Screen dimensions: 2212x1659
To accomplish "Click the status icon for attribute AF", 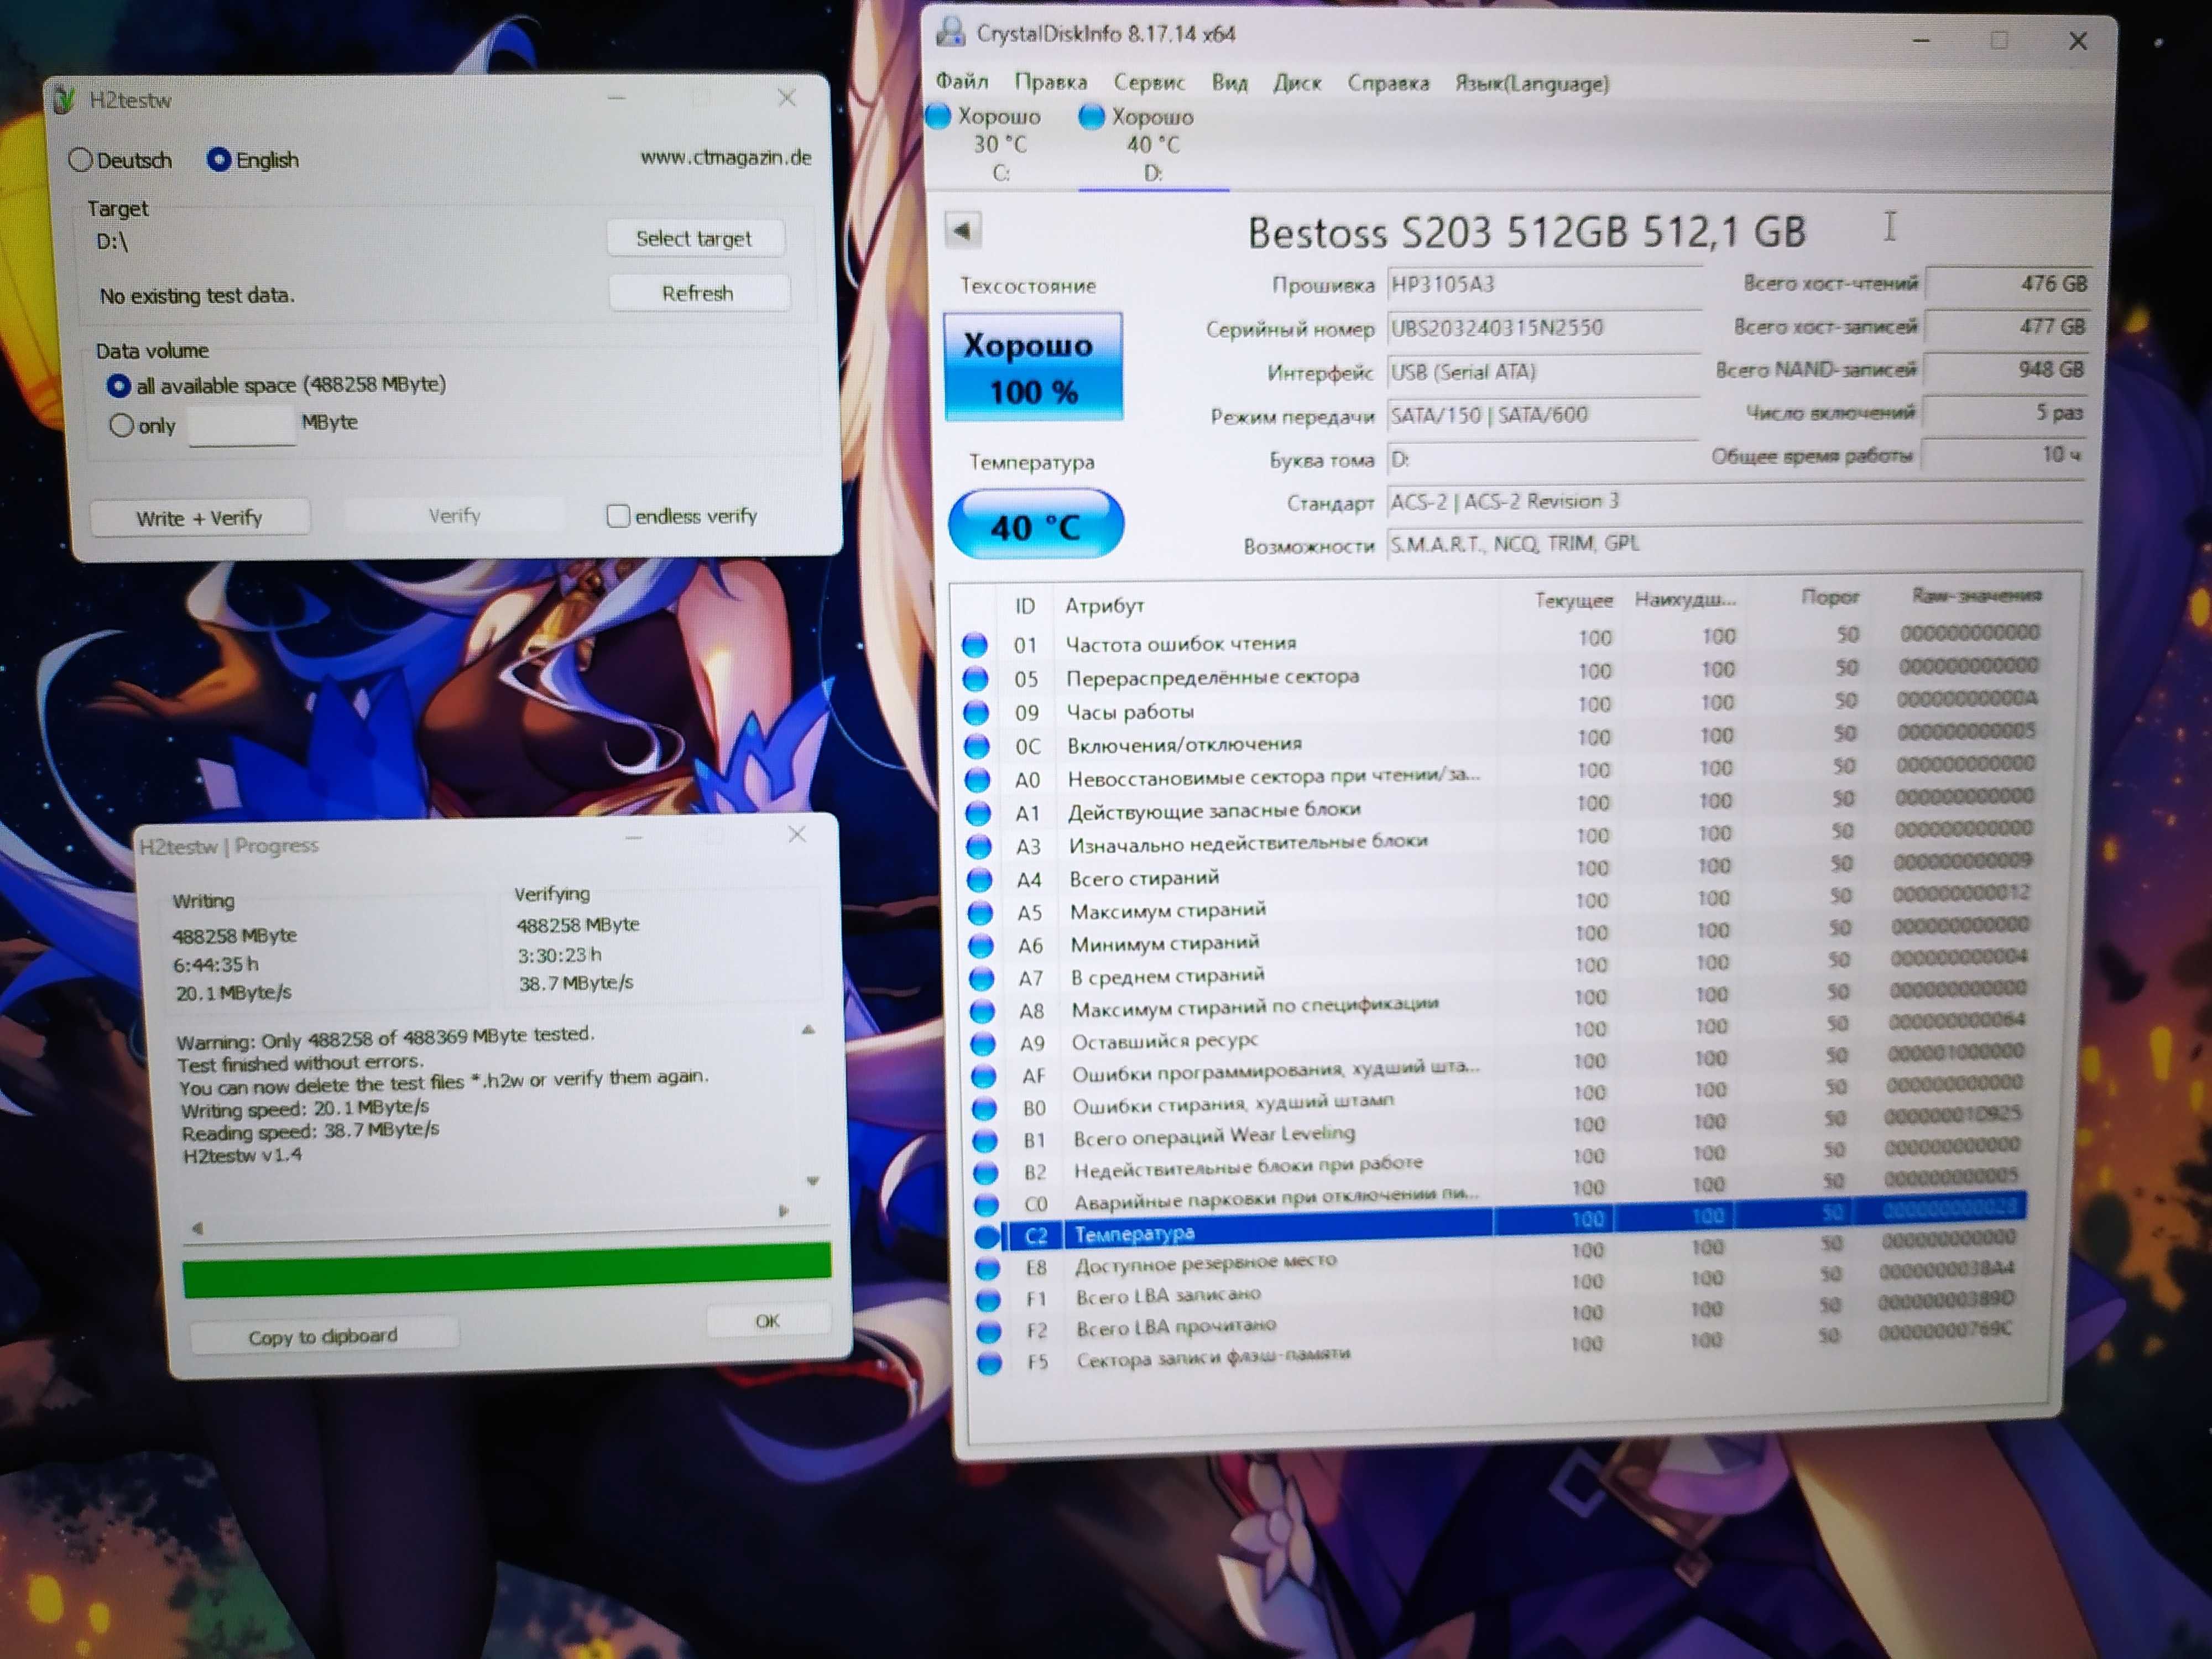I will (x=984, y=1076).
